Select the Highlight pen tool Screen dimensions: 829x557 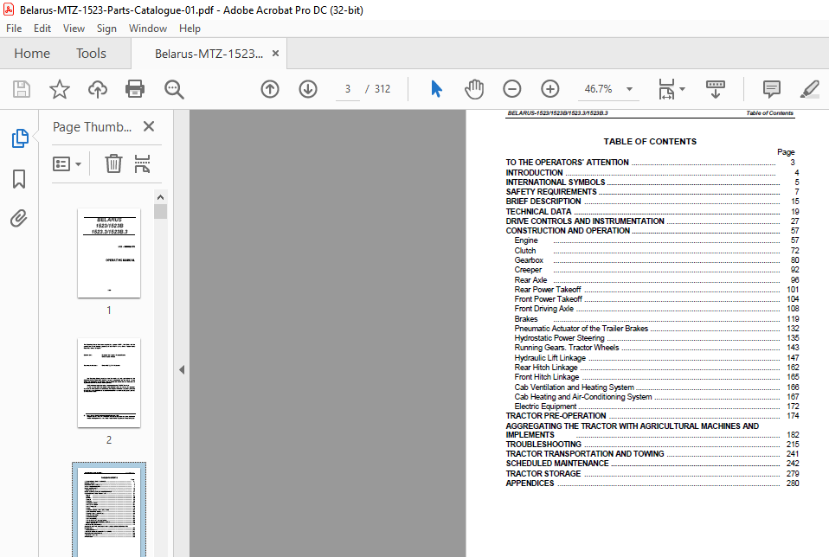pyautogui.click(x=809, y=89)
